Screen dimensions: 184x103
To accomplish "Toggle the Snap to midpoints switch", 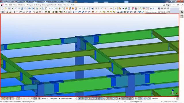I will [x=12, y=98].
